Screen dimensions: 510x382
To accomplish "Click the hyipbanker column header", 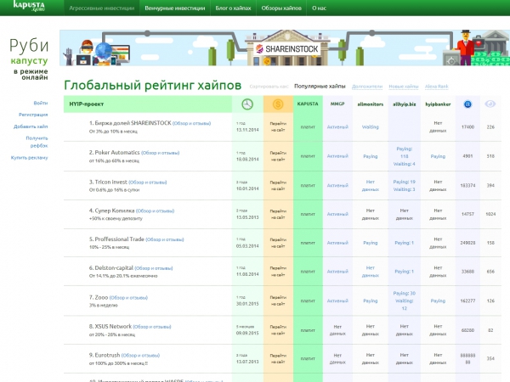I will pyautogui.click(x=438, y=104).
